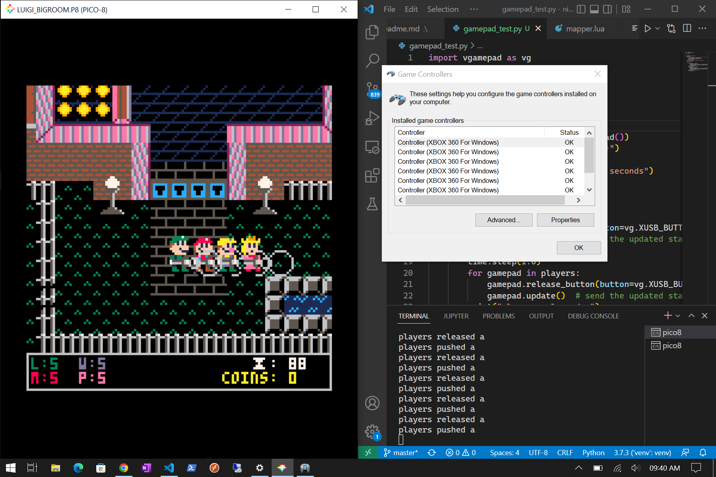Open Windows Start menu

tap(10, 468)
